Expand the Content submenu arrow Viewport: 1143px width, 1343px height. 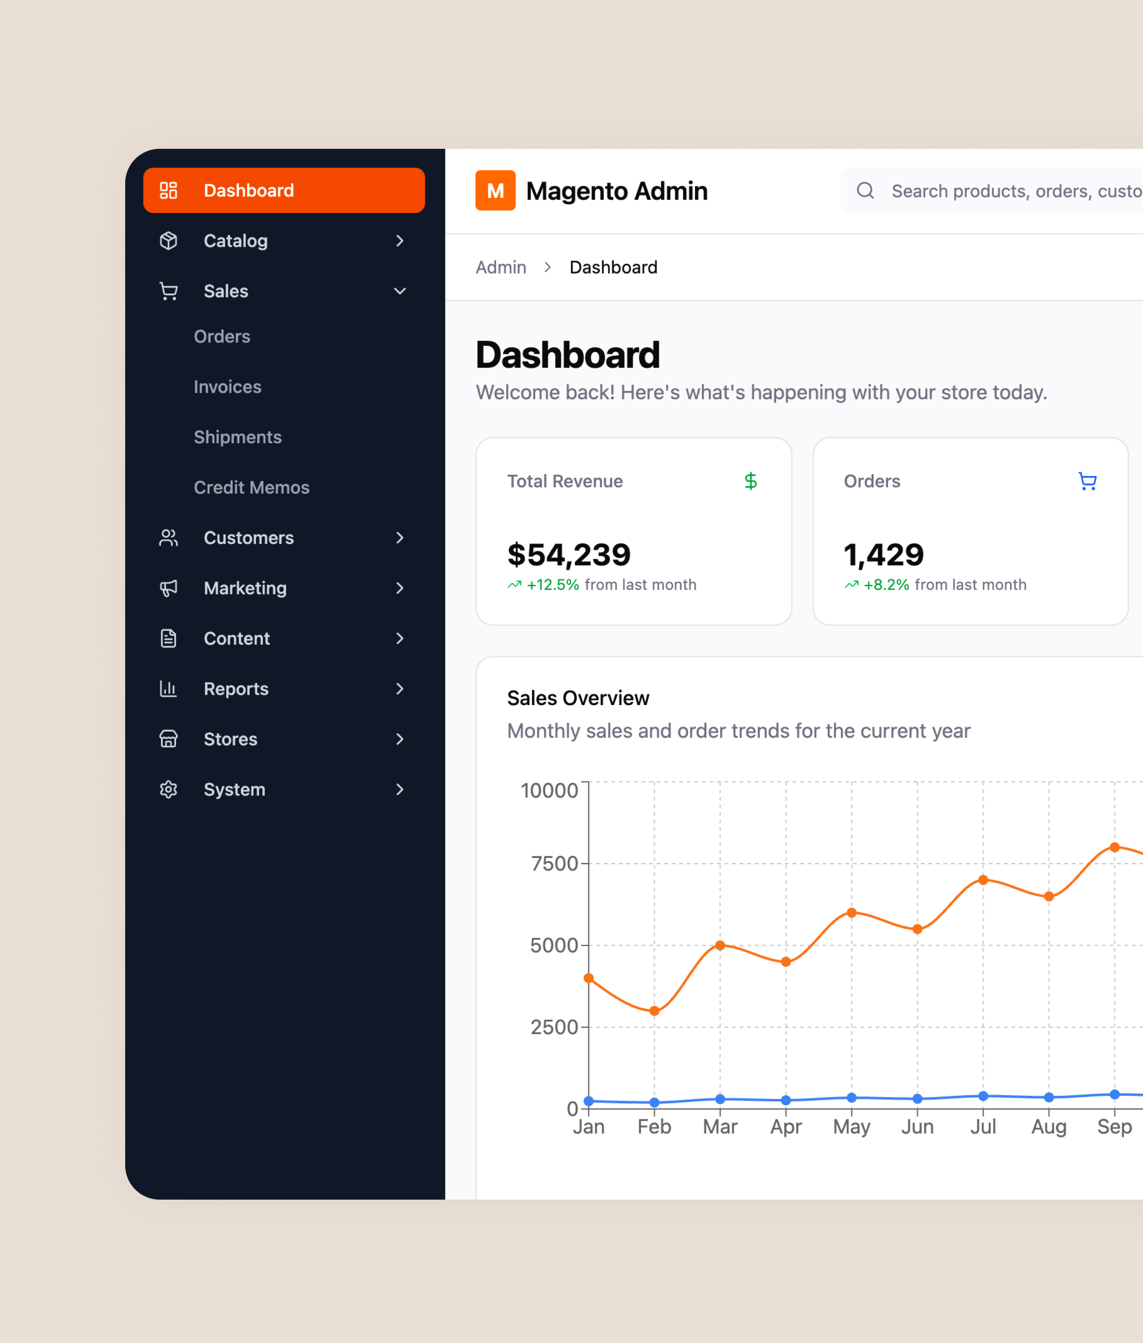point(400,638)
